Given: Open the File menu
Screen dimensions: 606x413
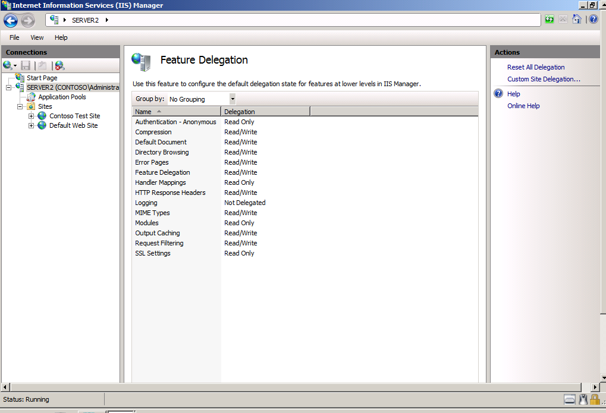Looking at the screenshot, I should pyautogui.click(x=14, y=37).
